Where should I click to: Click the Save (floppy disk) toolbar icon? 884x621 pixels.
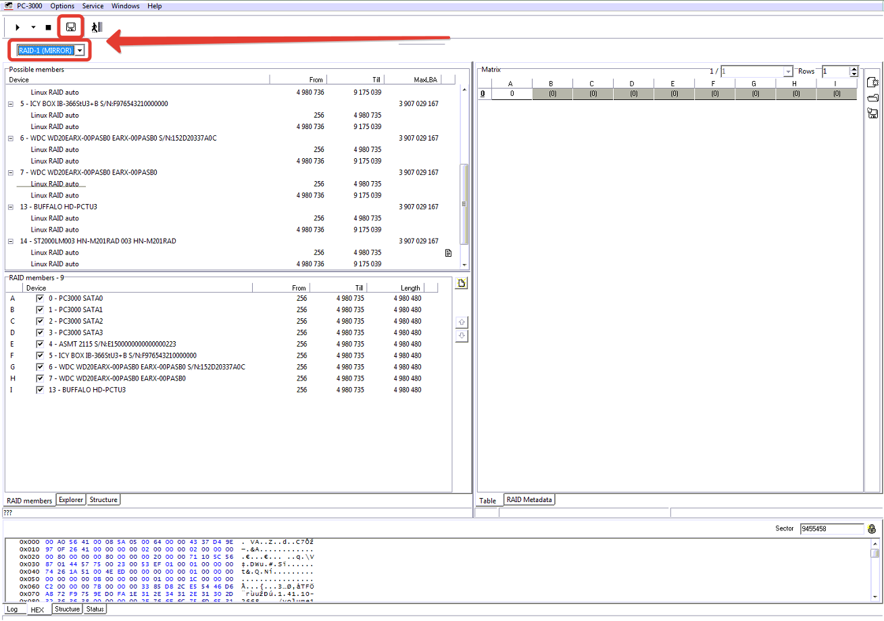(71, 27)
